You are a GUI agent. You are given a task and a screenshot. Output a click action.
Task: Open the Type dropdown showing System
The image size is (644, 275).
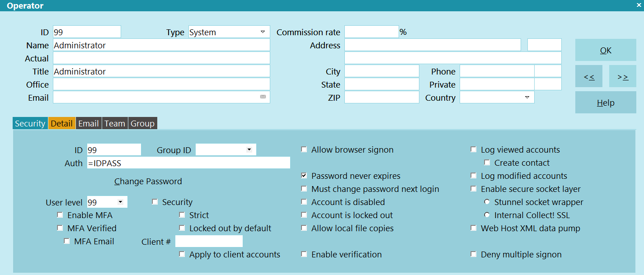pos(229,32)
